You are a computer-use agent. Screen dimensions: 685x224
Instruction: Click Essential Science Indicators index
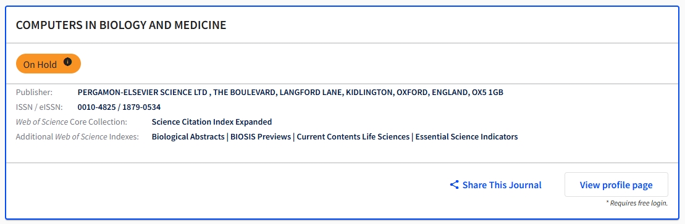click(x=466, y=136)
